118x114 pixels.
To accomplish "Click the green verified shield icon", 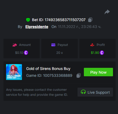I will coord(28,20).
